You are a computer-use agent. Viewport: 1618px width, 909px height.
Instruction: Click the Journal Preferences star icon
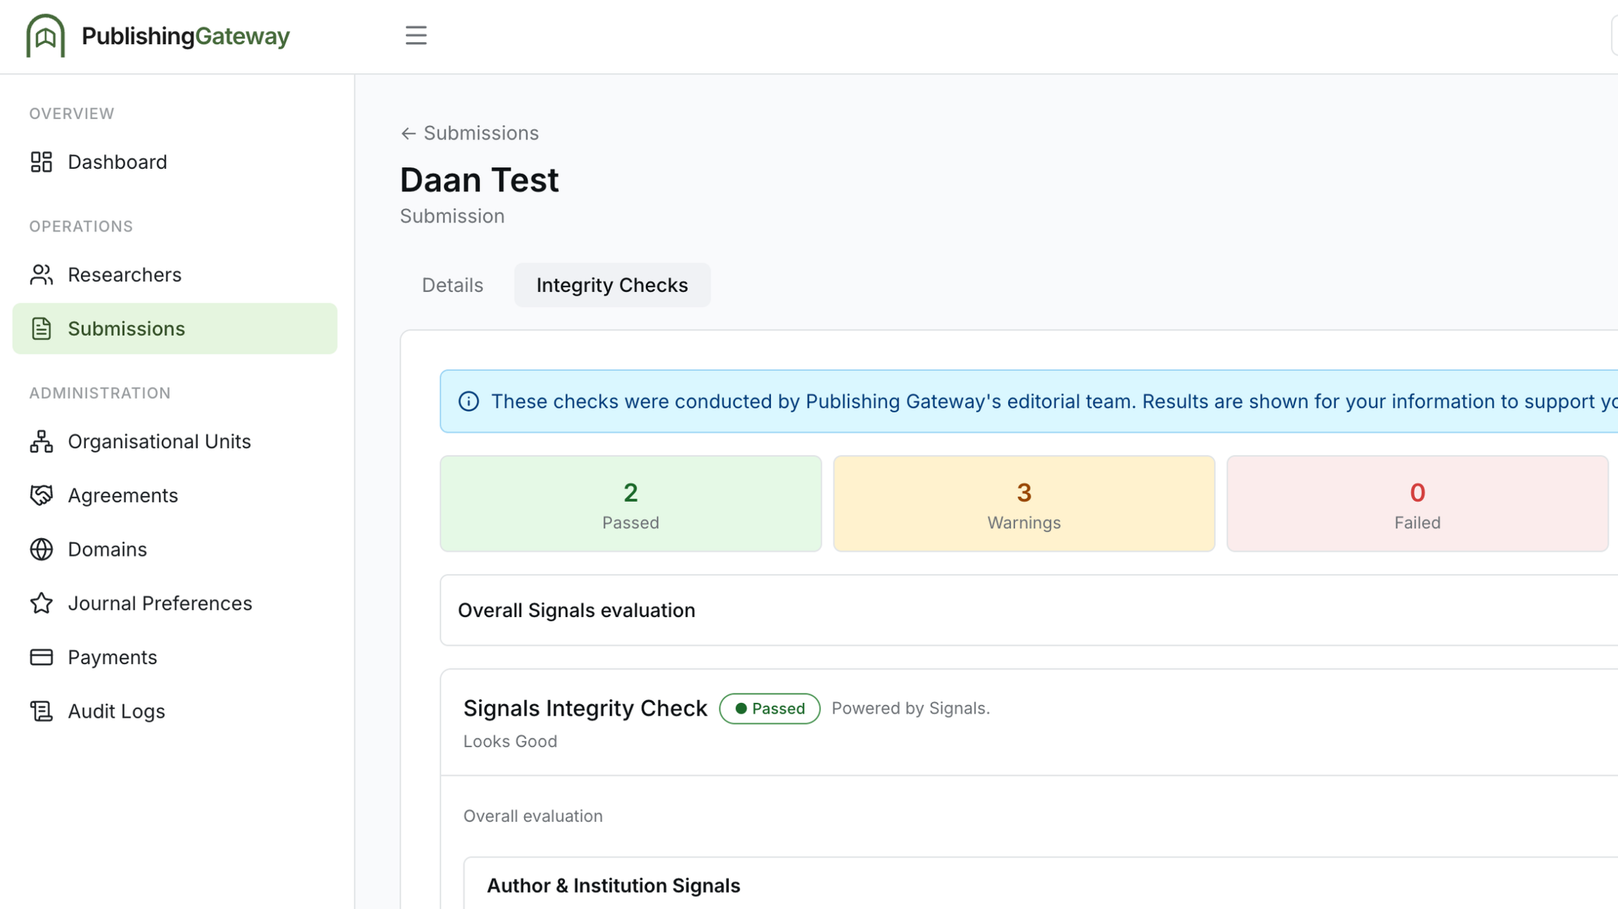(x=41, y=603)
